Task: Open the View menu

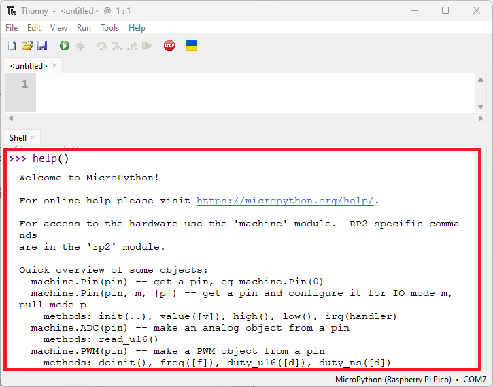Action: tap(58, 28)
